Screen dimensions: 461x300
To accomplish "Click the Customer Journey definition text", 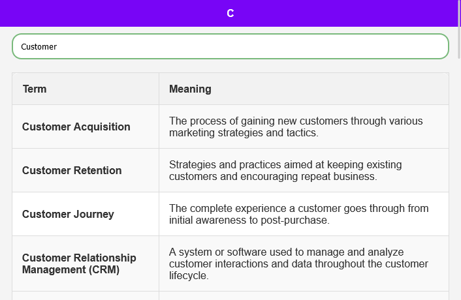I will (x=298, y=214).
